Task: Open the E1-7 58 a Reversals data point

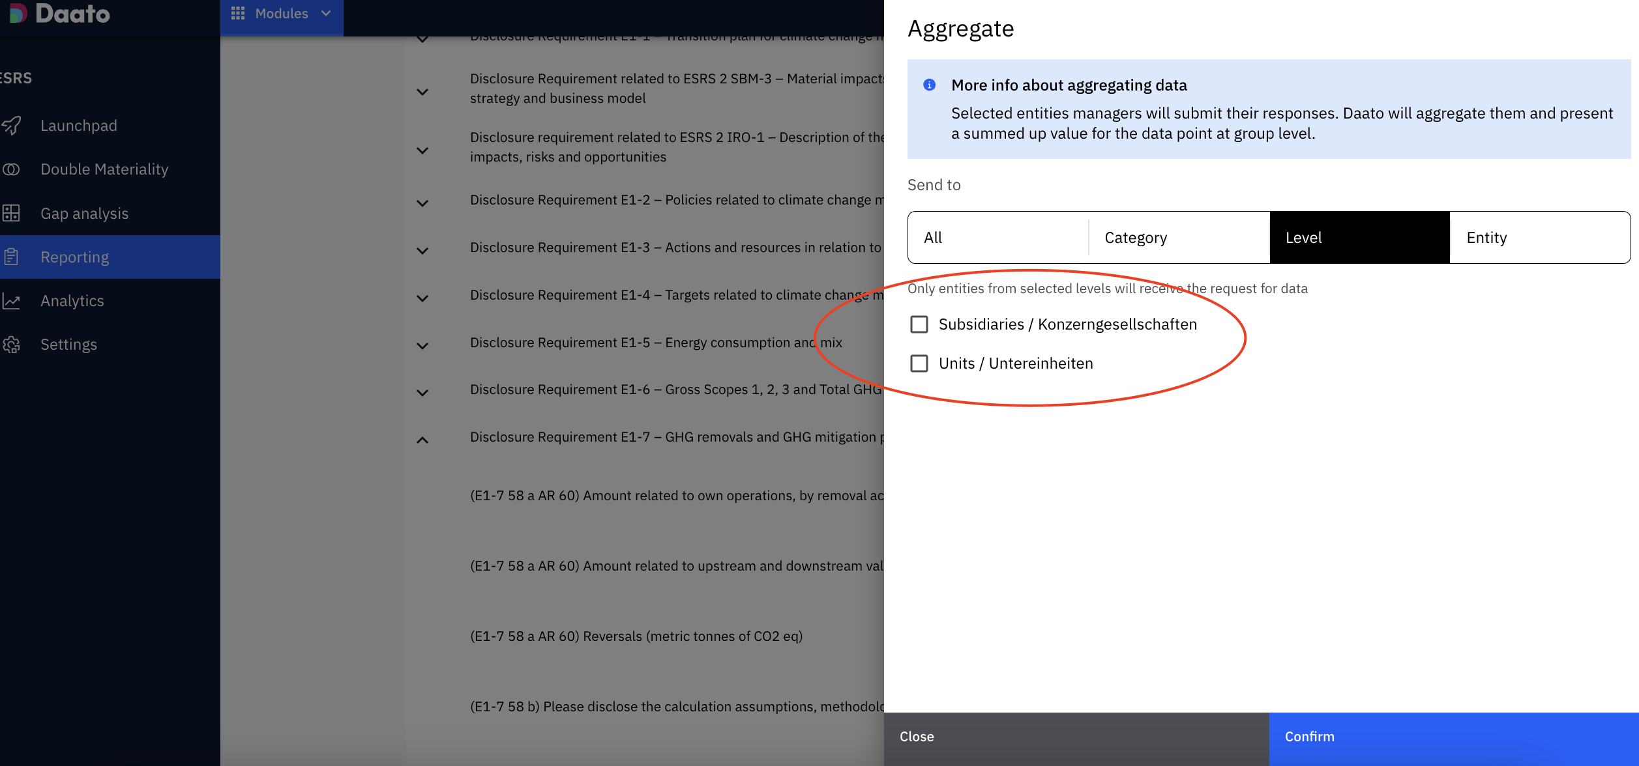Action: 636,636
